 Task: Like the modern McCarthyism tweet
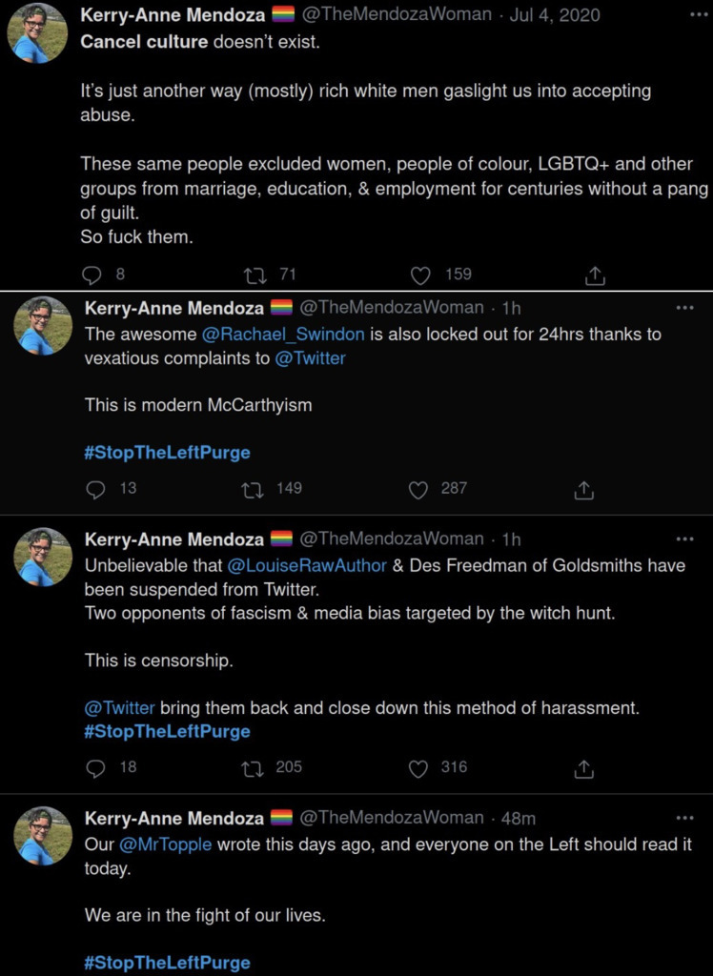click(418, 489)
